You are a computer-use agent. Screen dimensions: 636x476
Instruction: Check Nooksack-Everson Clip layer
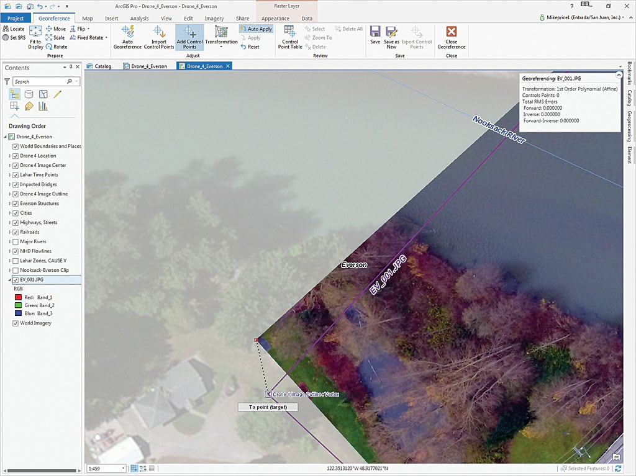[16, 270]
